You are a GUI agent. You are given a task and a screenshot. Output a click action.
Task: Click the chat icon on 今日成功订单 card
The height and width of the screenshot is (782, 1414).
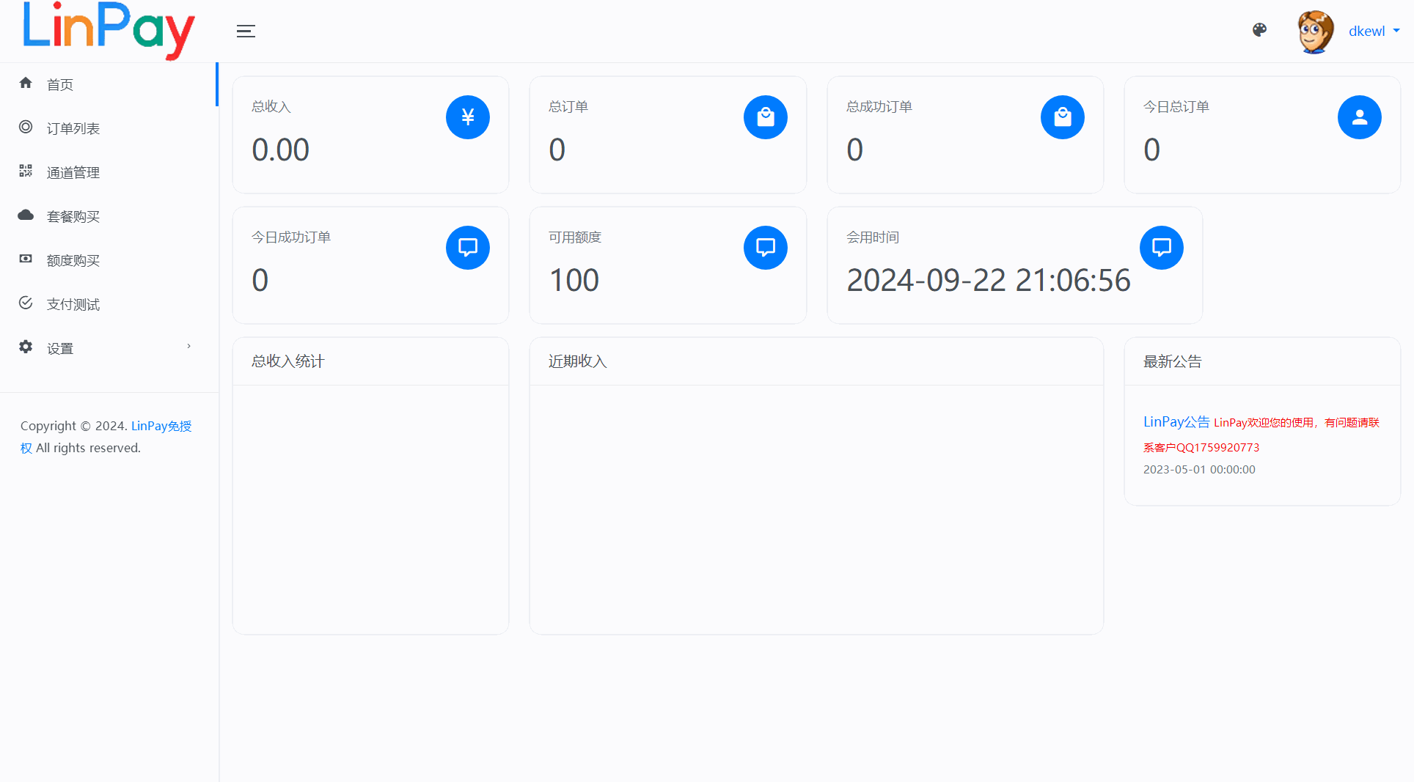point(468,248)
